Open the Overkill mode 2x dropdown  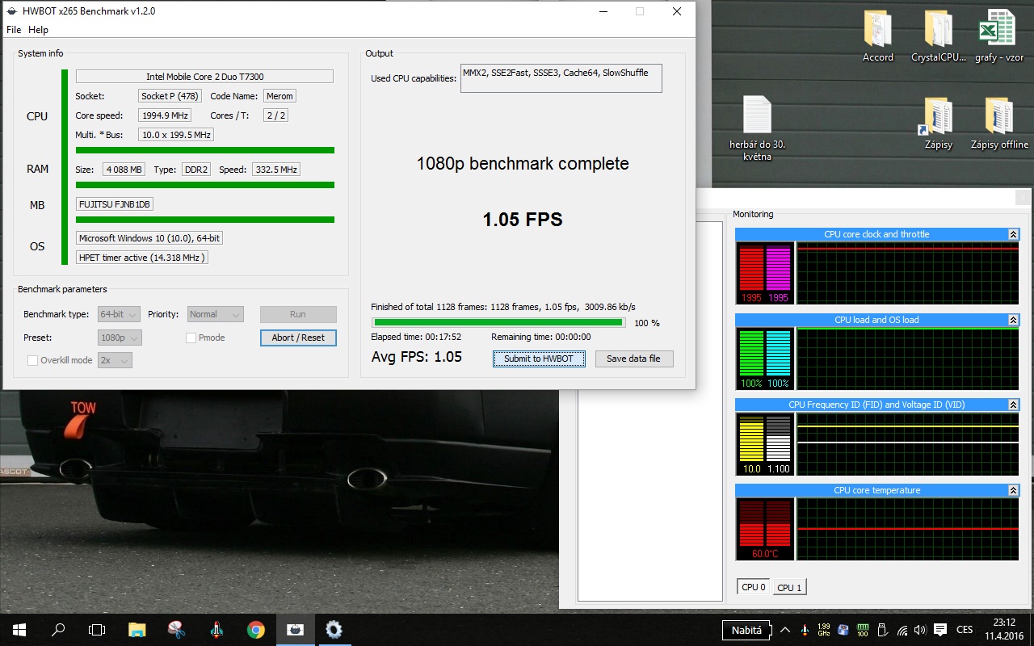click(115, 360)
